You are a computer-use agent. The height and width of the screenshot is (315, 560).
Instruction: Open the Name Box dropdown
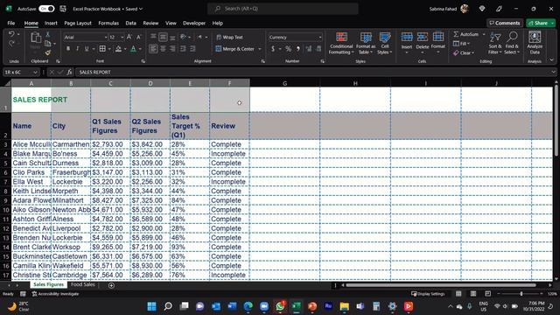click(35, 72)
